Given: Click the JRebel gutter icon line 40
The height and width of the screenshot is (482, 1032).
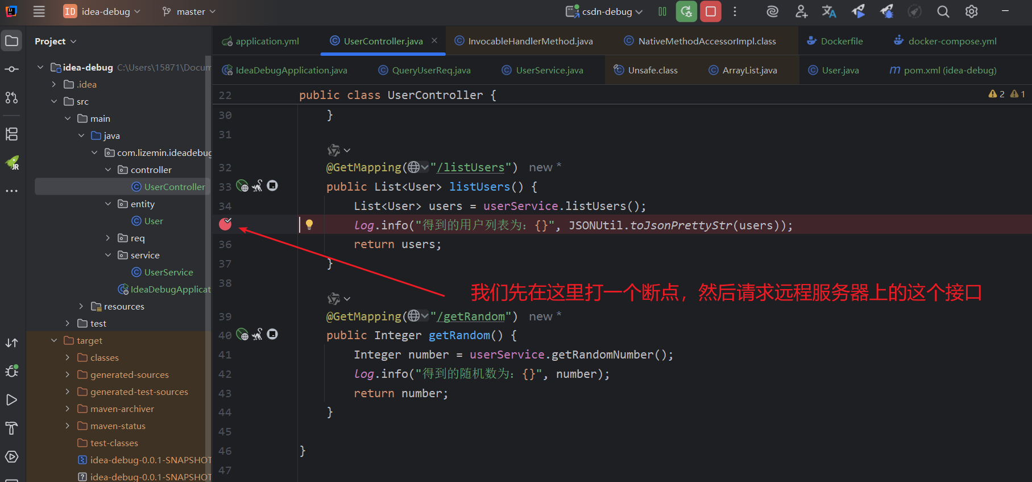Looking at the screenshot, I should [x=258, y=335].
